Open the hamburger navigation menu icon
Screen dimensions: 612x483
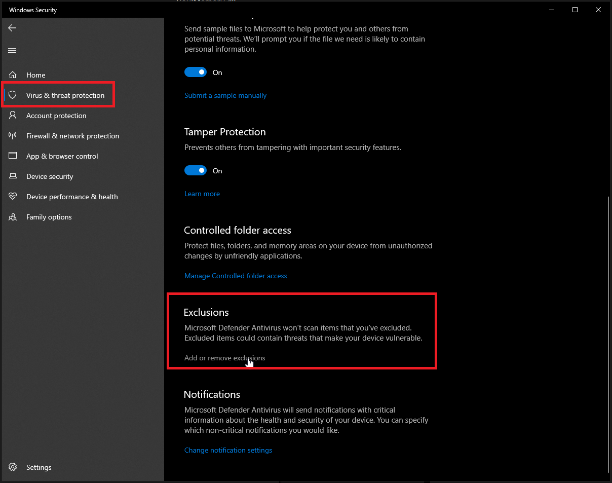(13, 50)
